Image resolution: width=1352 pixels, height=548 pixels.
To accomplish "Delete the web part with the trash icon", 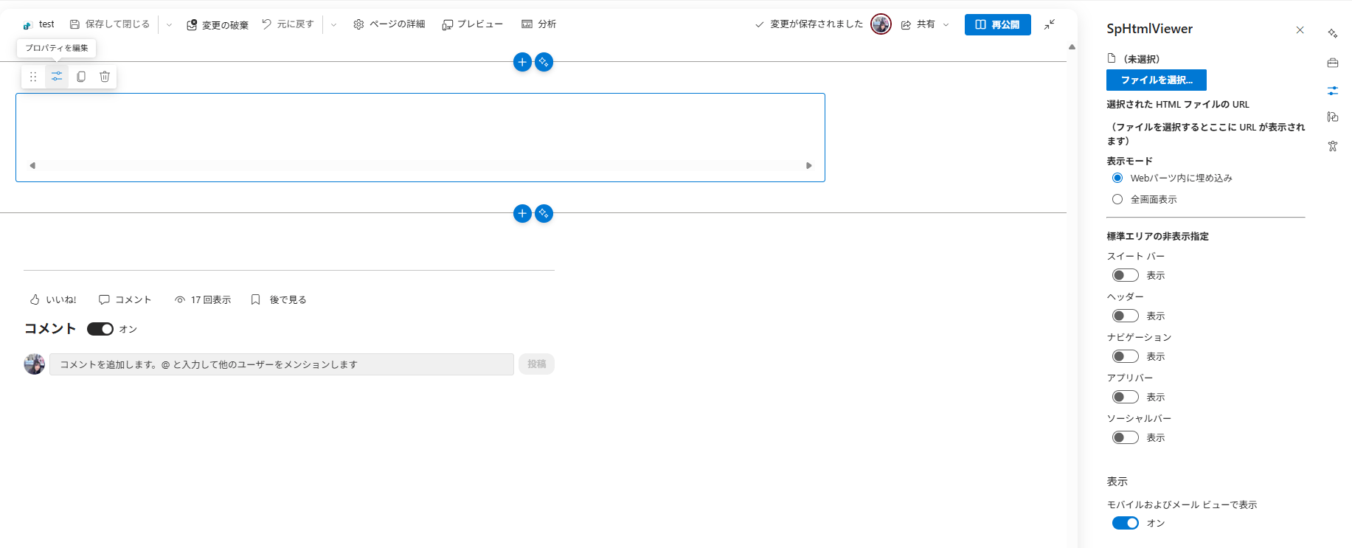I will (x=105, y=77).
